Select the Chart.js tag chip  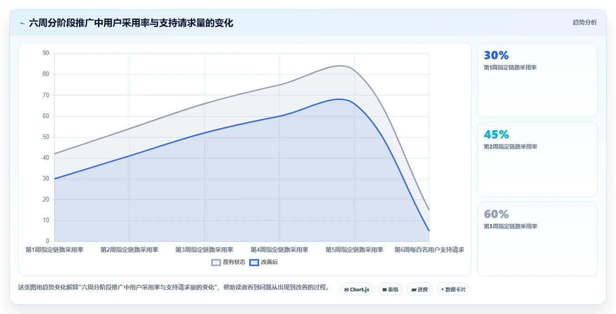click(x=357, y=289)
